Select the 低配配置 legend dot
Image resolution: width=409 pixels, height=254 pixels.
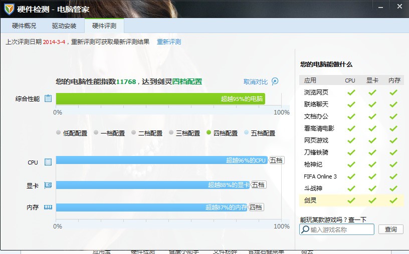point(59,132)
